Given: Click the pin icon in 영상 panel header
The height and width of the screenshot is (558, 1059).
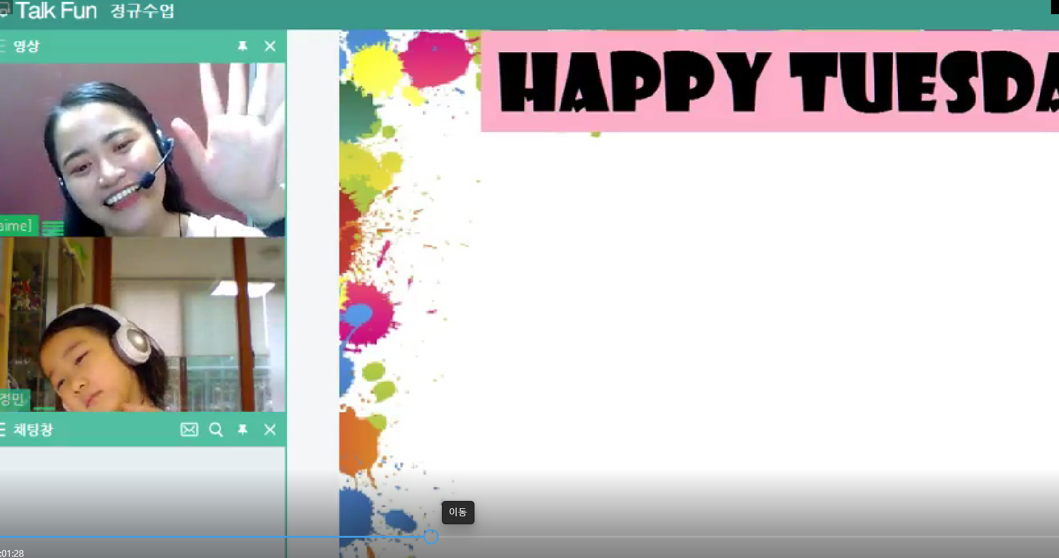Looking at the screenshot, I should 243,46.
